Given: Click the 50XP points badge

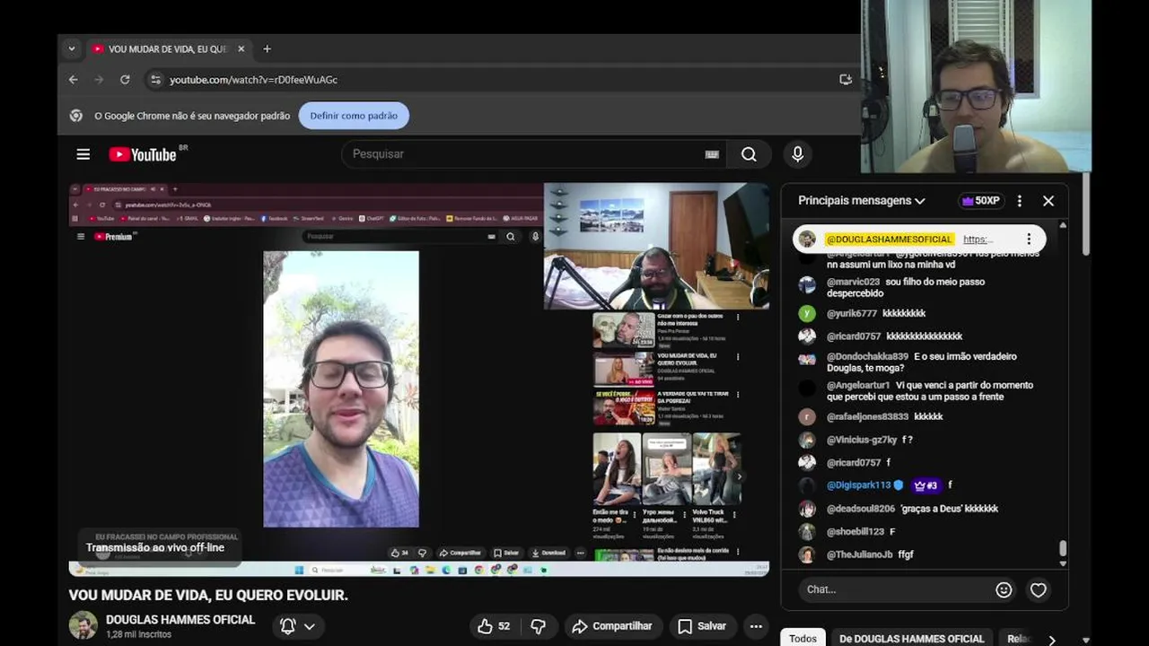Looking at the screenshot, I should (980, 201).
